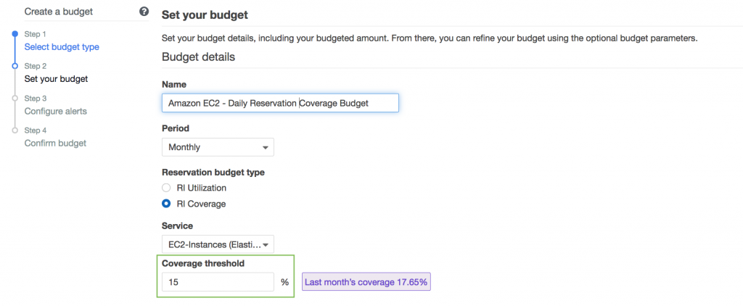Image resolution: width=743 pixels, height=306 pixels.
Task: Click the Coverage threshold label
Action: pyautogui.click(x=203, y=263)
